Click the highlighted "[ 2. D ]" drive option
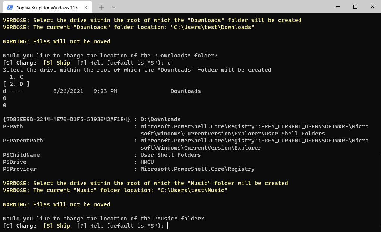Screen dimensions: 381x232 pos(16,84)
